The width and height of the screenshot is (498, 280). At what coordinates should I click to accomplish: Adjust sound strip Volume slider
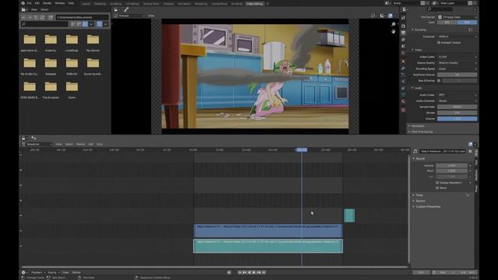click(x=451, y=166)
